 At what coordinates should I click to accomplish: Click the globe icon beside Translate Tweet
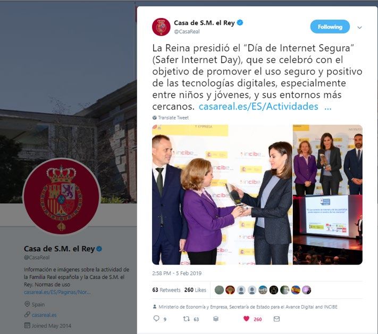click(x=155, y=117)
